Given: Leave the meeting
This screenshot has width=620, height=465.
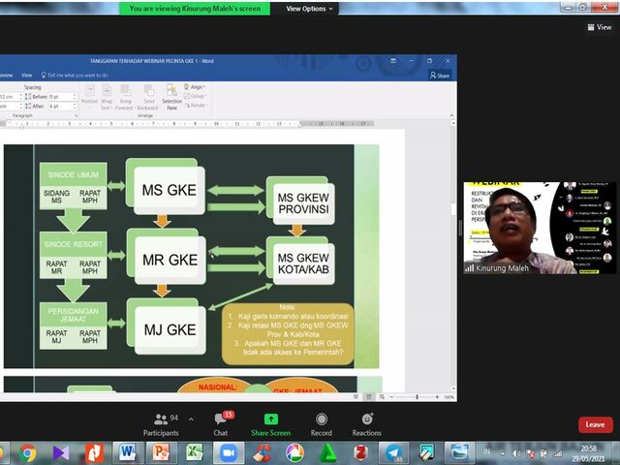Looking at the screenshot, I should (x=596, y=424).
